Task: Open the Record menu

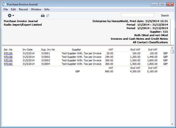Action: point(23,9)
